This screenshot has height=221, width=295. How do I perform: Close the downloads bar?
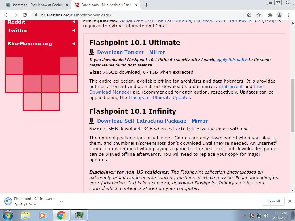point(290,201)
